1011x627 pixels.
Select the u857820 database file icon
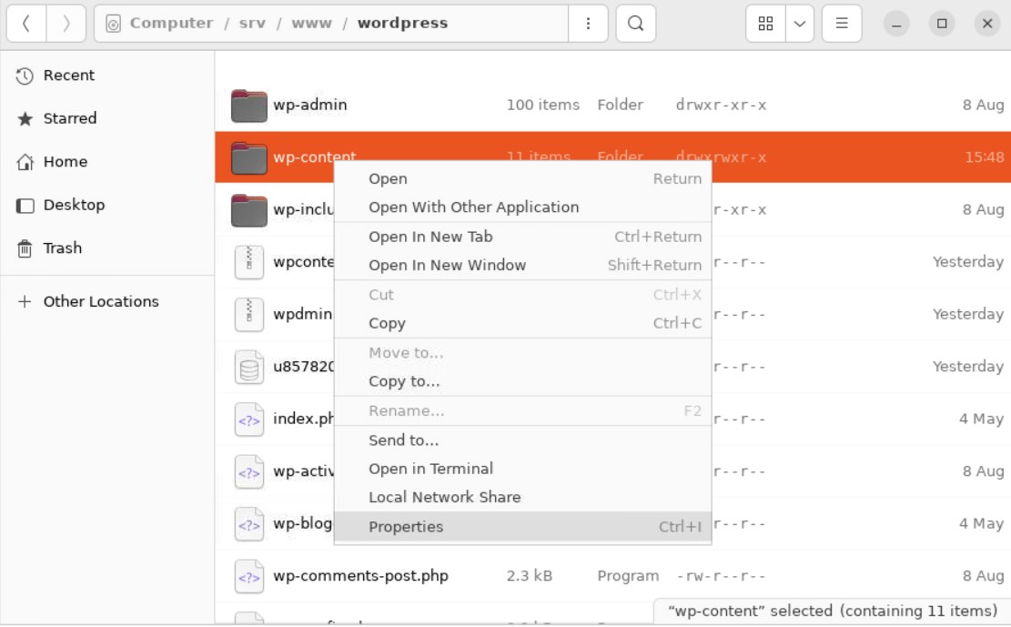(x=248, y=367)
